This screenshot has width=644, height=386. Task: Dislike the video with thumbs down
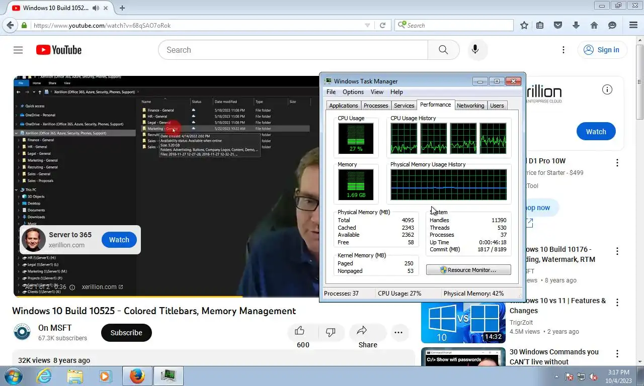(x=331, y=332)
